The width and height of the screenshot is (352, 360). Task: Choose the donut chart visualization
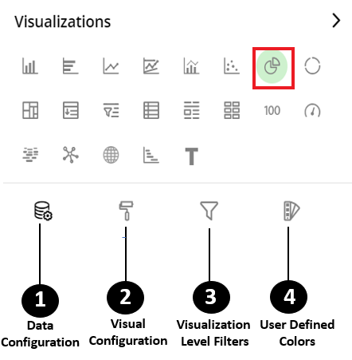(312, 65)
